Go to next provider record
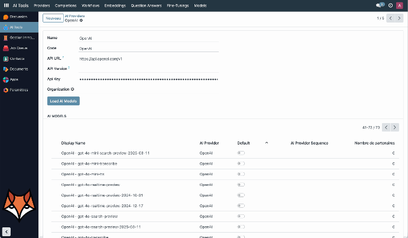This screenshot has width=408, height=238. pyautogui.click(x=399, y=18)
